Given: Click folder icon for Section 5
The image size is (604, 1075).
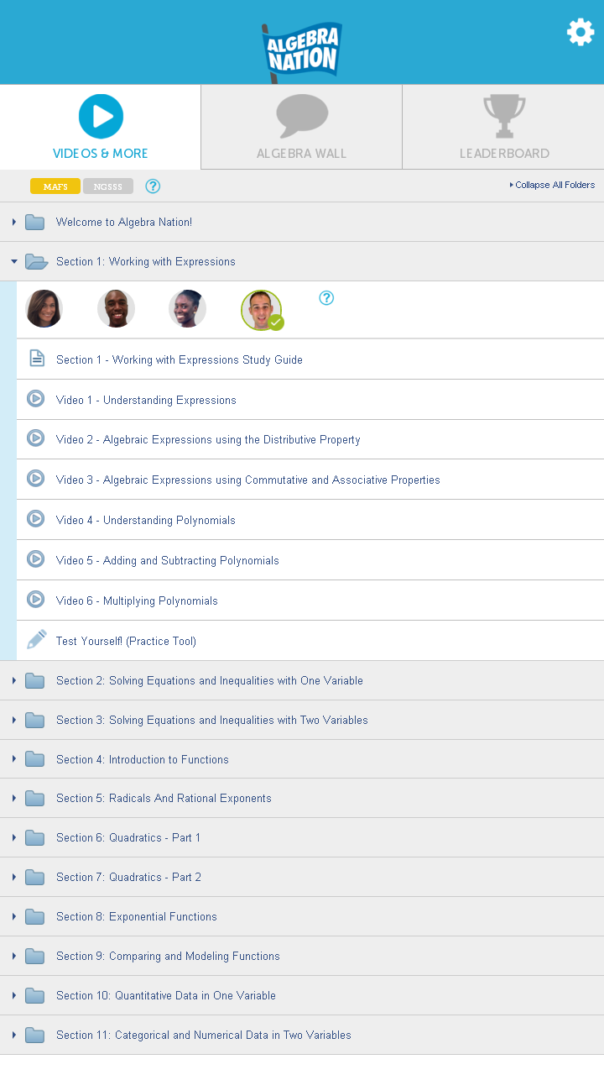Looking at the screenshot, I should (34, 798).
